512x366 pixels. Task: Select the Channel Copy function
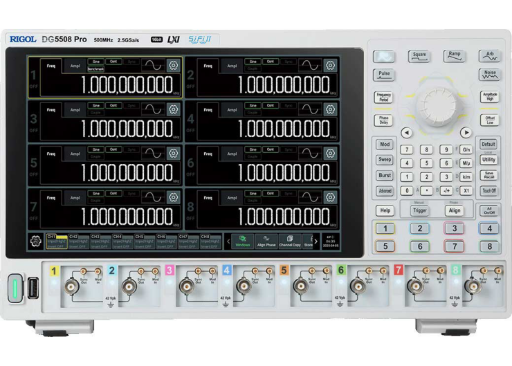[290, 241]
